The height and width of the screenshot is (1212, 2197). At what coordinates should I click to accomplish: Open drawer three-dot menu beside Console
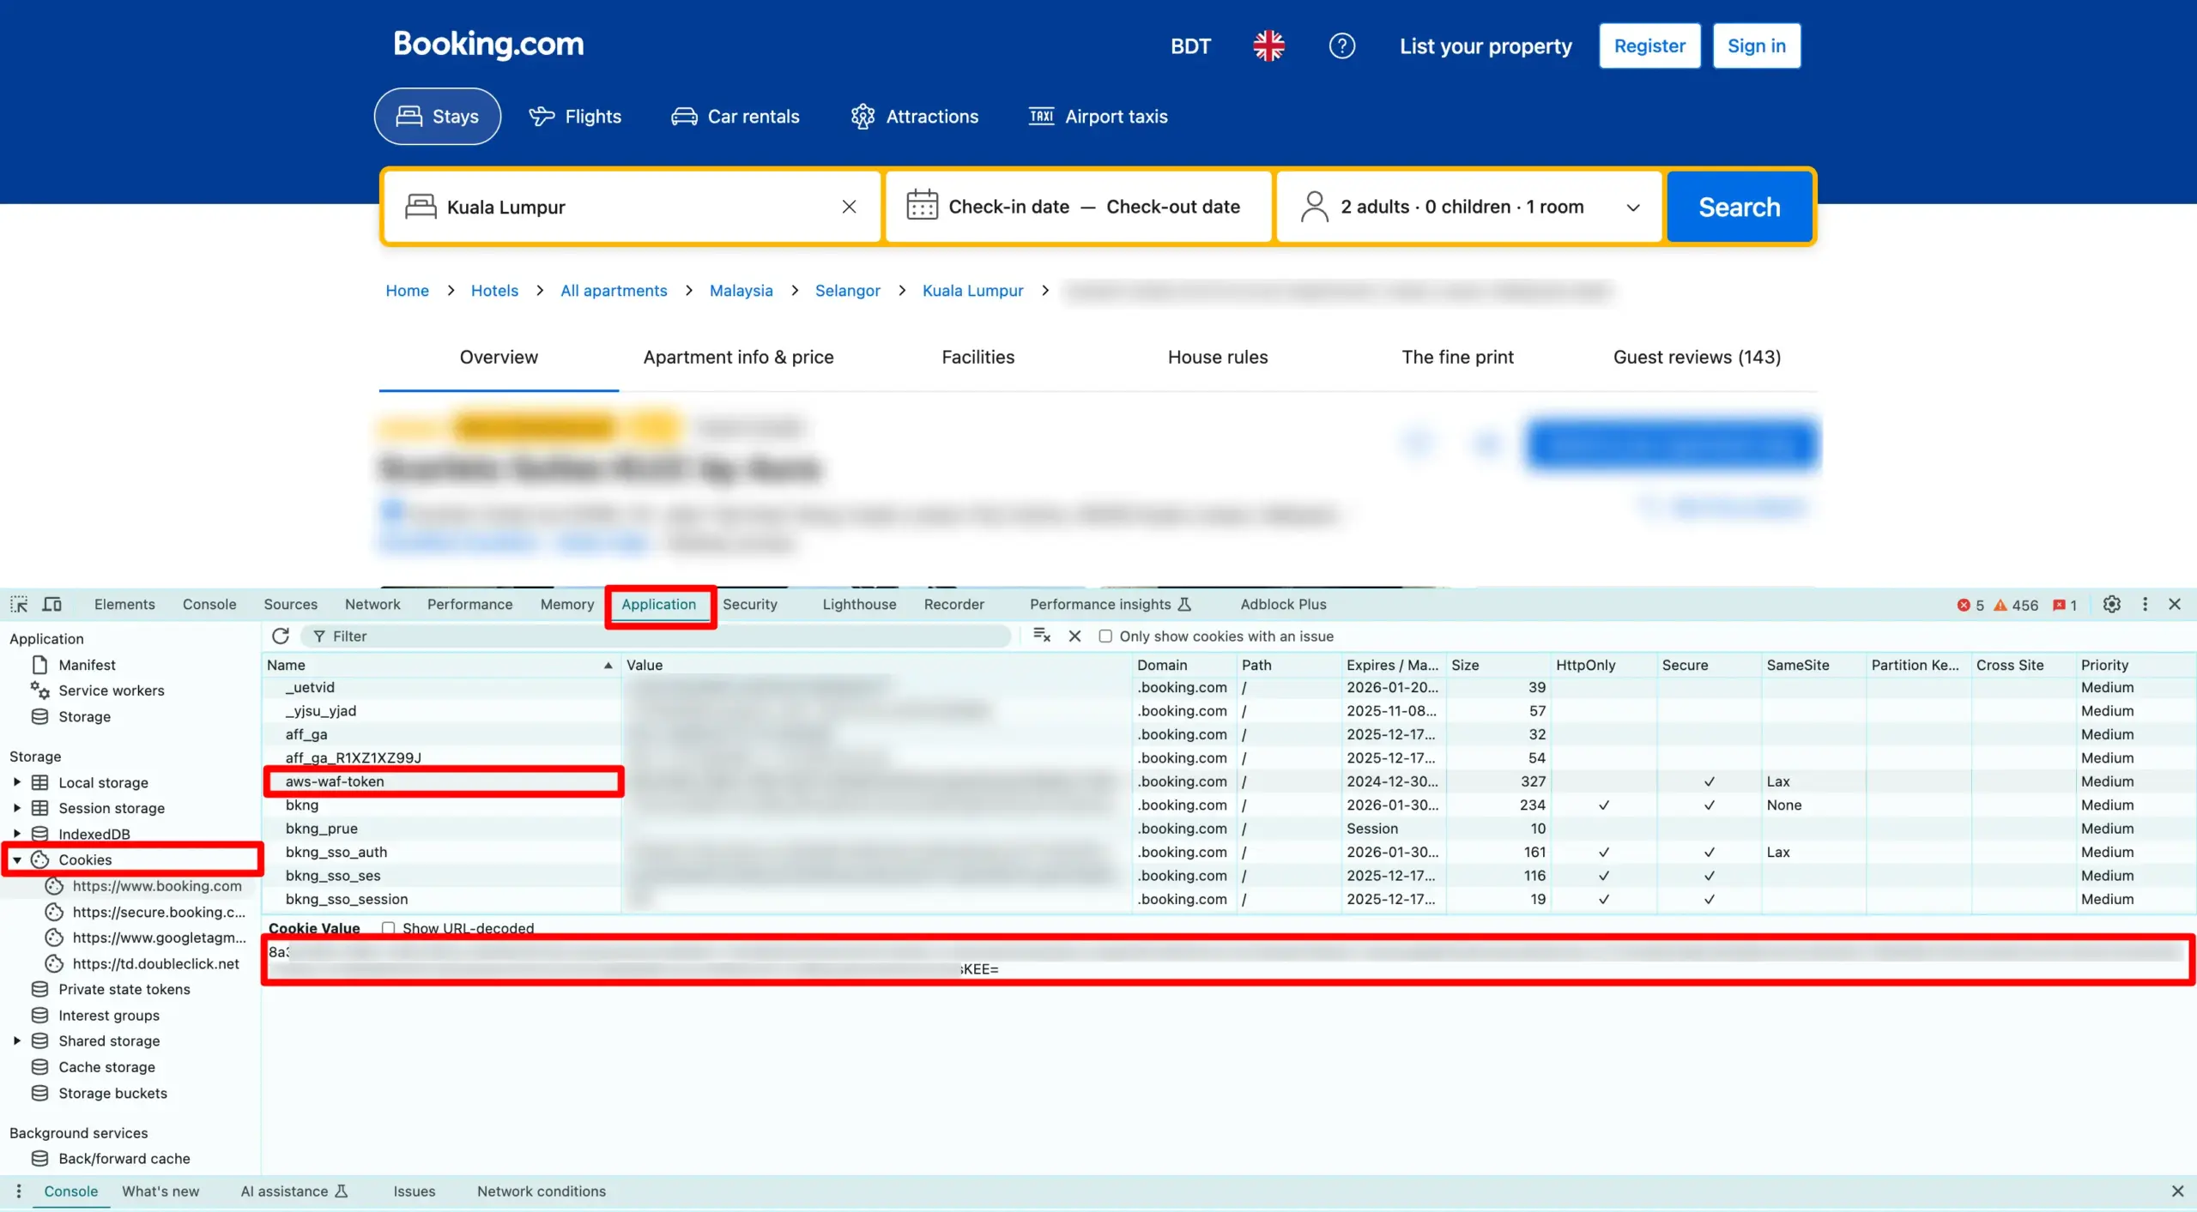[18, 1191]
